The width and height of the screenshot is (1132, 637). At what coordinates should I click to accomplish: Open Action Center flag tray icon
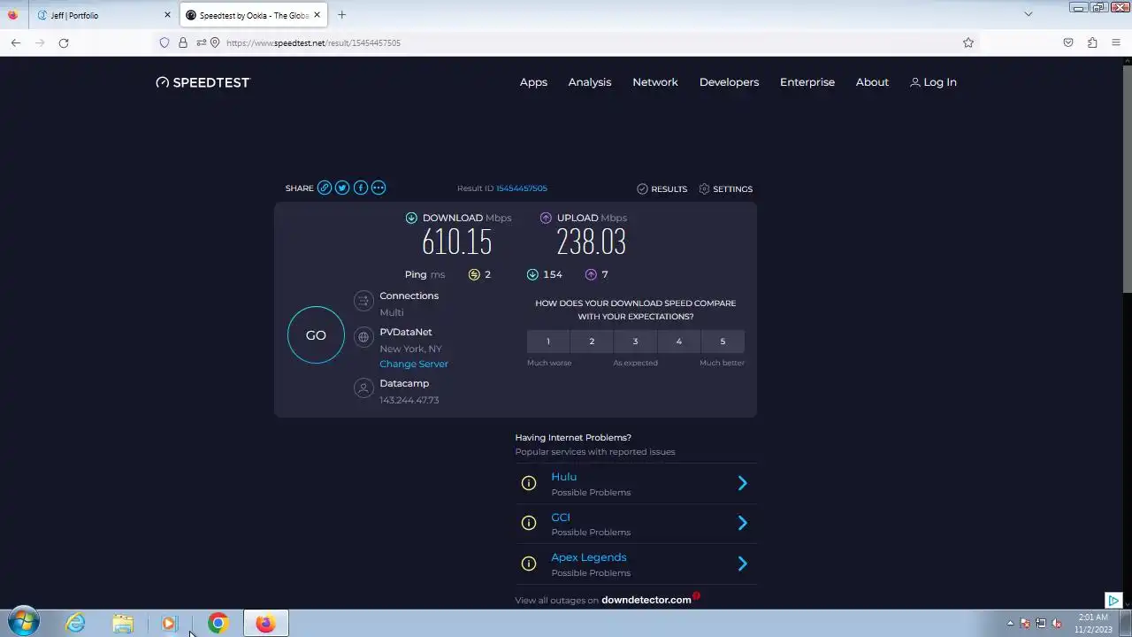click(1025, 623)
